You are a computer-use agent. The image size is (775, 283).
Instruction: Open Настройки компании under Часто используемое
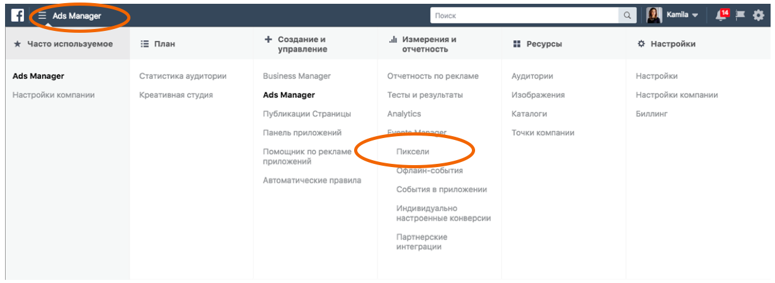54,95
